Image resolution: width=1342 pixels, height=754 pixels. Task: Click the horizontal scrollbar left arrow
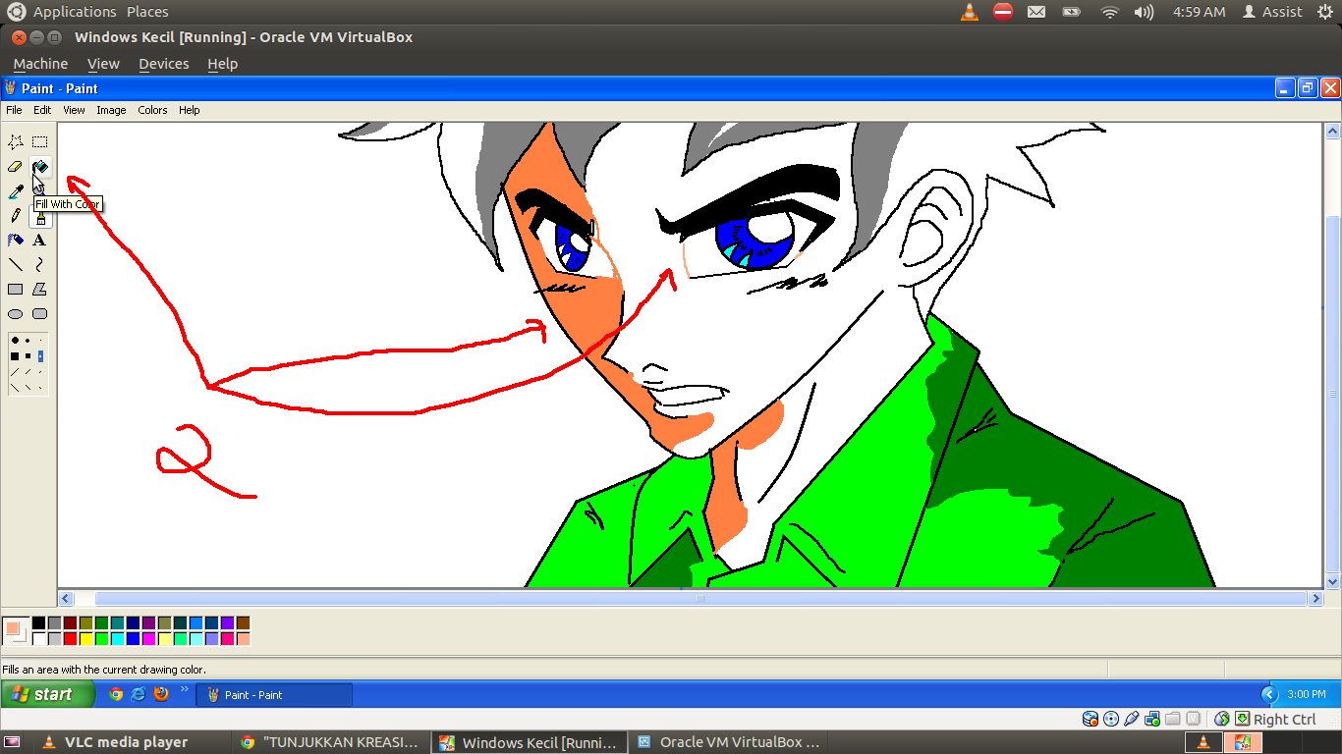pos(67,598)
